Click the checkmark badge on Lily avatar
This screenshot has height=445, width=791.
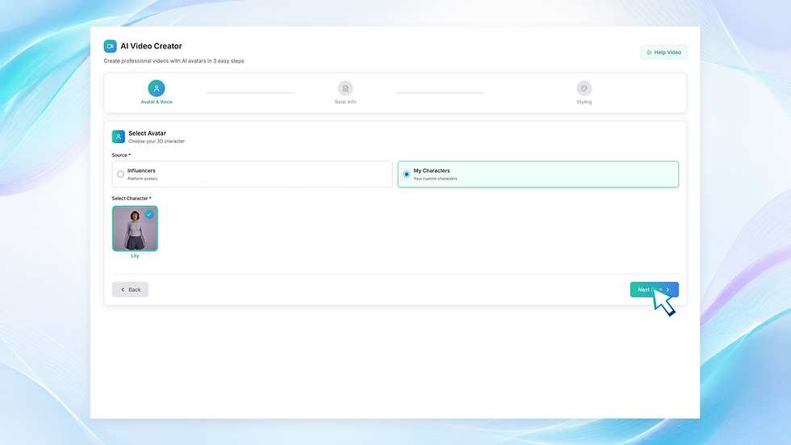(149, 215)
